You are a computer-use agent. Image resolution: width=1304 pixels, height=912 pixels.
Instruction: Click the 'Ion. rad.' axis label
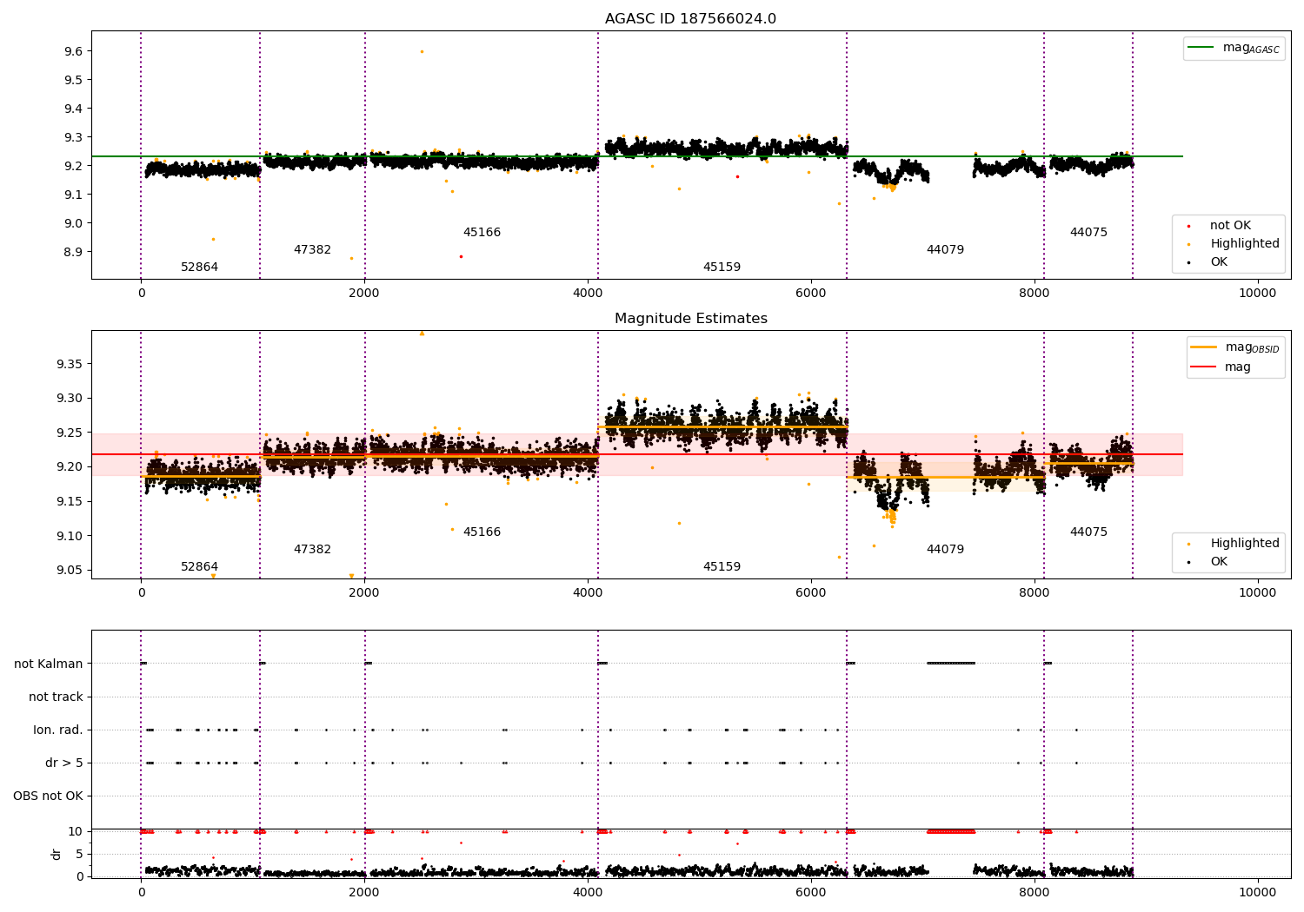pyautogui.click(x=58, y=730)
